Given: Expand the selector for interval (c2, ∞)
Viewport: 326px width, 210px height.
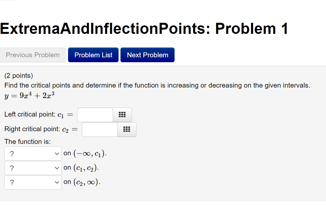Looking at the screenshot, I should click(33, 182).
